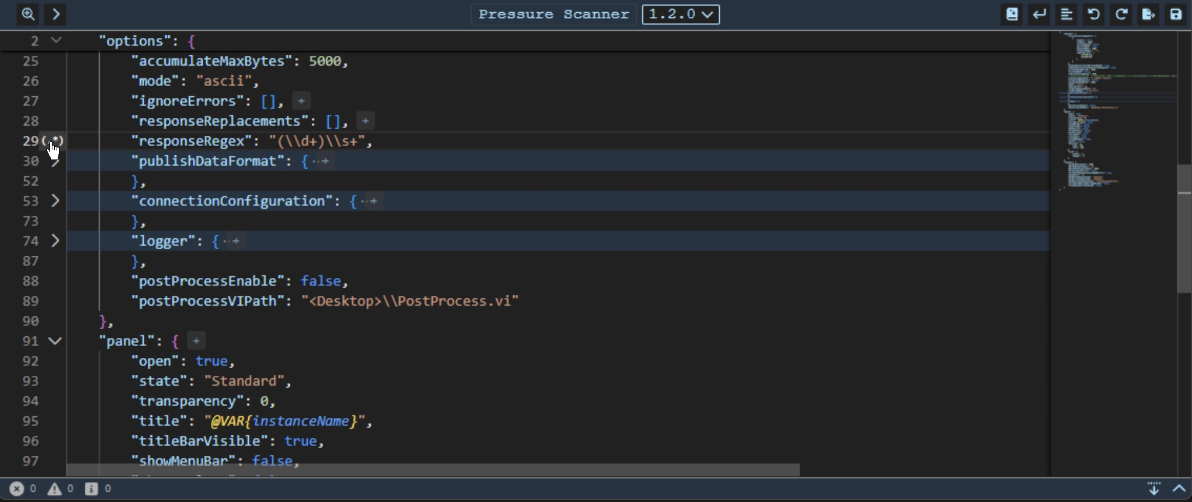
Task: Click the undo icon in the toolbar
Action: [1094, 14]
